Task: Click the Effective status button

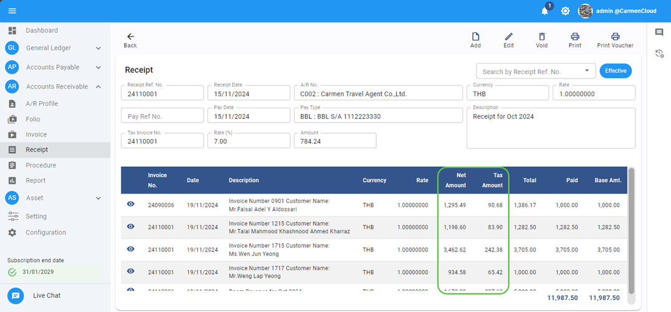Action: (615, 71)
